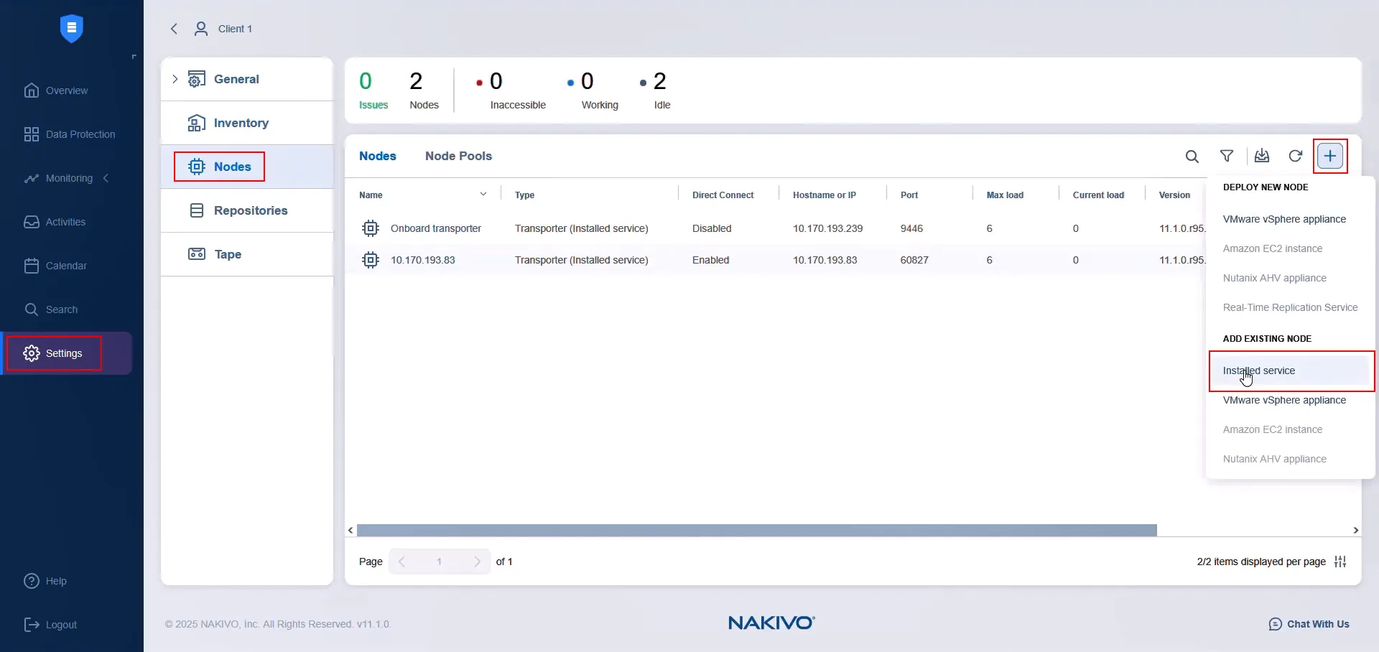Click the Client 1 user icon

pyautogui.click(x=201, y=29)
